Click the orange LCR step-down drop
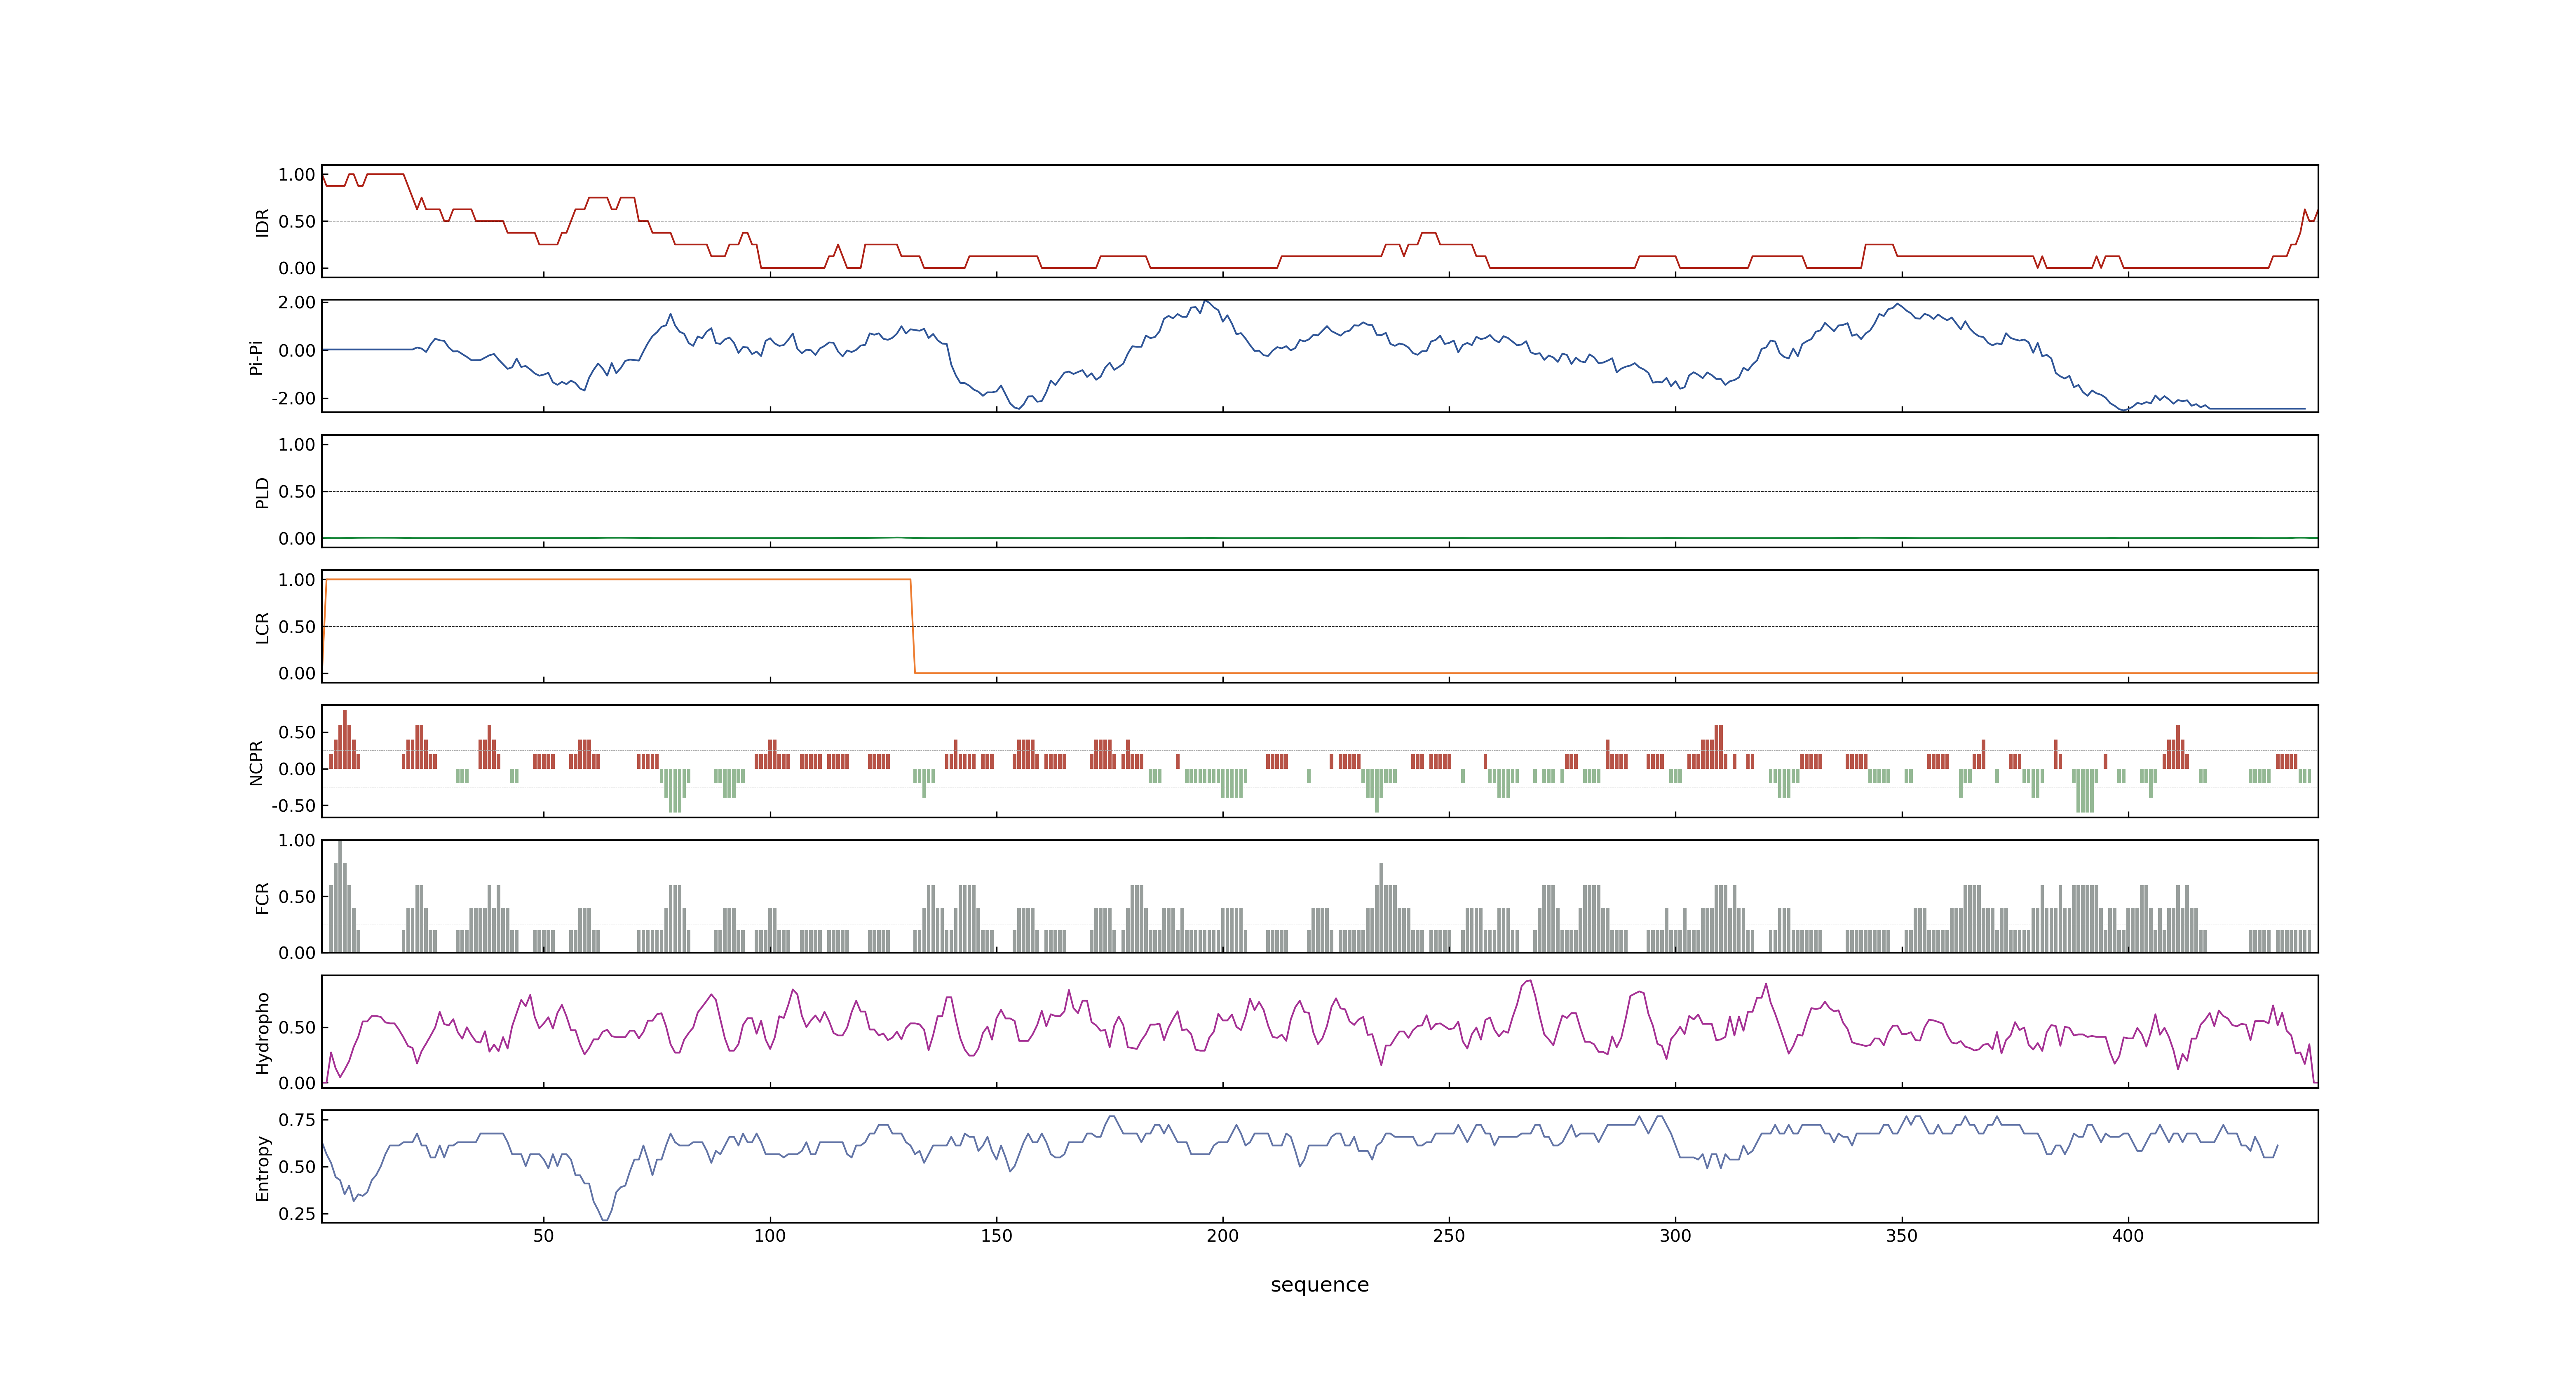 [x=912, y=626]
